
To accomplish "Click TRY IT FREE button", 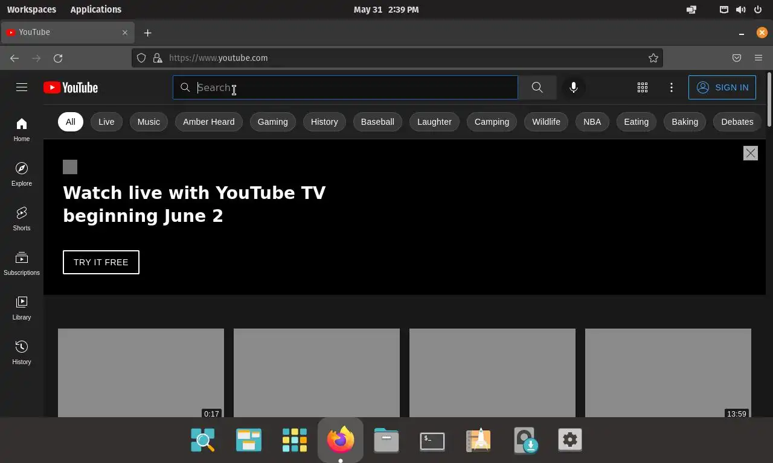I will [101, 262].
